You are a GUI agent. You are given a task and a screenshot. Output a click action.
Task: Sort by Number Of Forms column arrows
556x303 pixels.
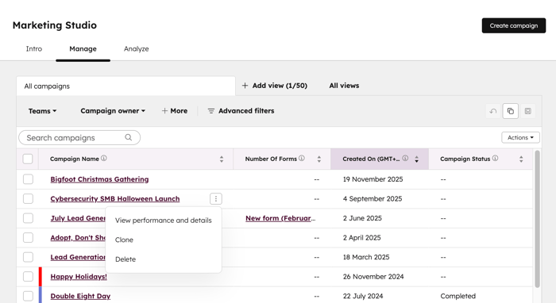pos(319,159)
